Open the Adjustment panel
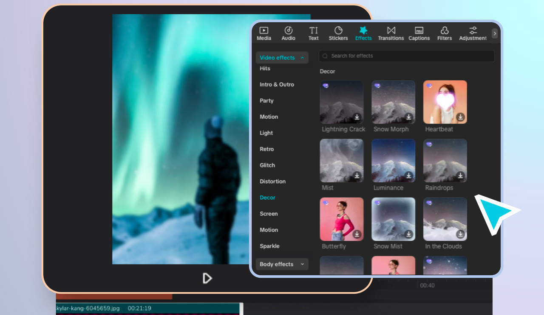544x315 pixels. [473, 33]
